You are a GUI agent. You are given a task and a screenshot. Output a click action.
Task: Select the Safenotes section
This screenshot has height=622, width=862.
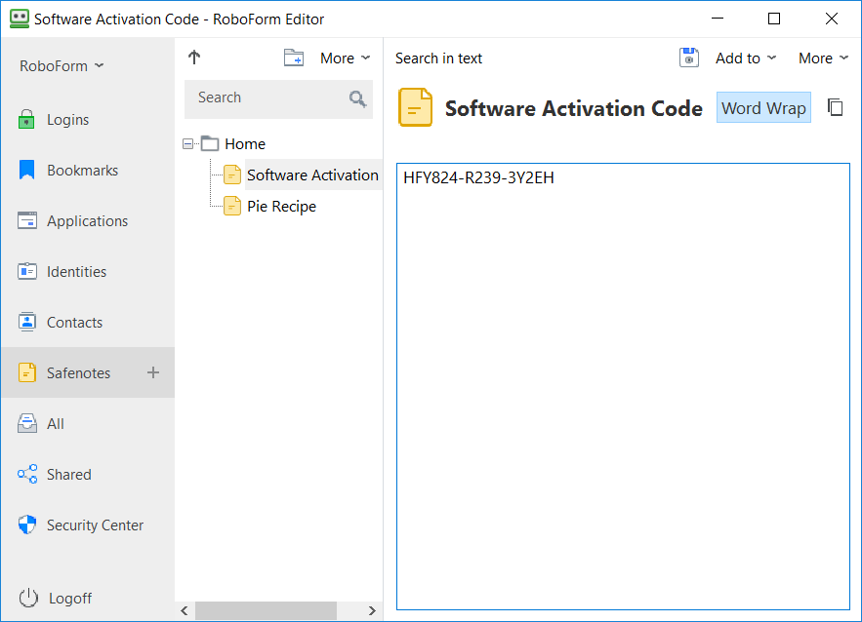[x=88, y=372]
